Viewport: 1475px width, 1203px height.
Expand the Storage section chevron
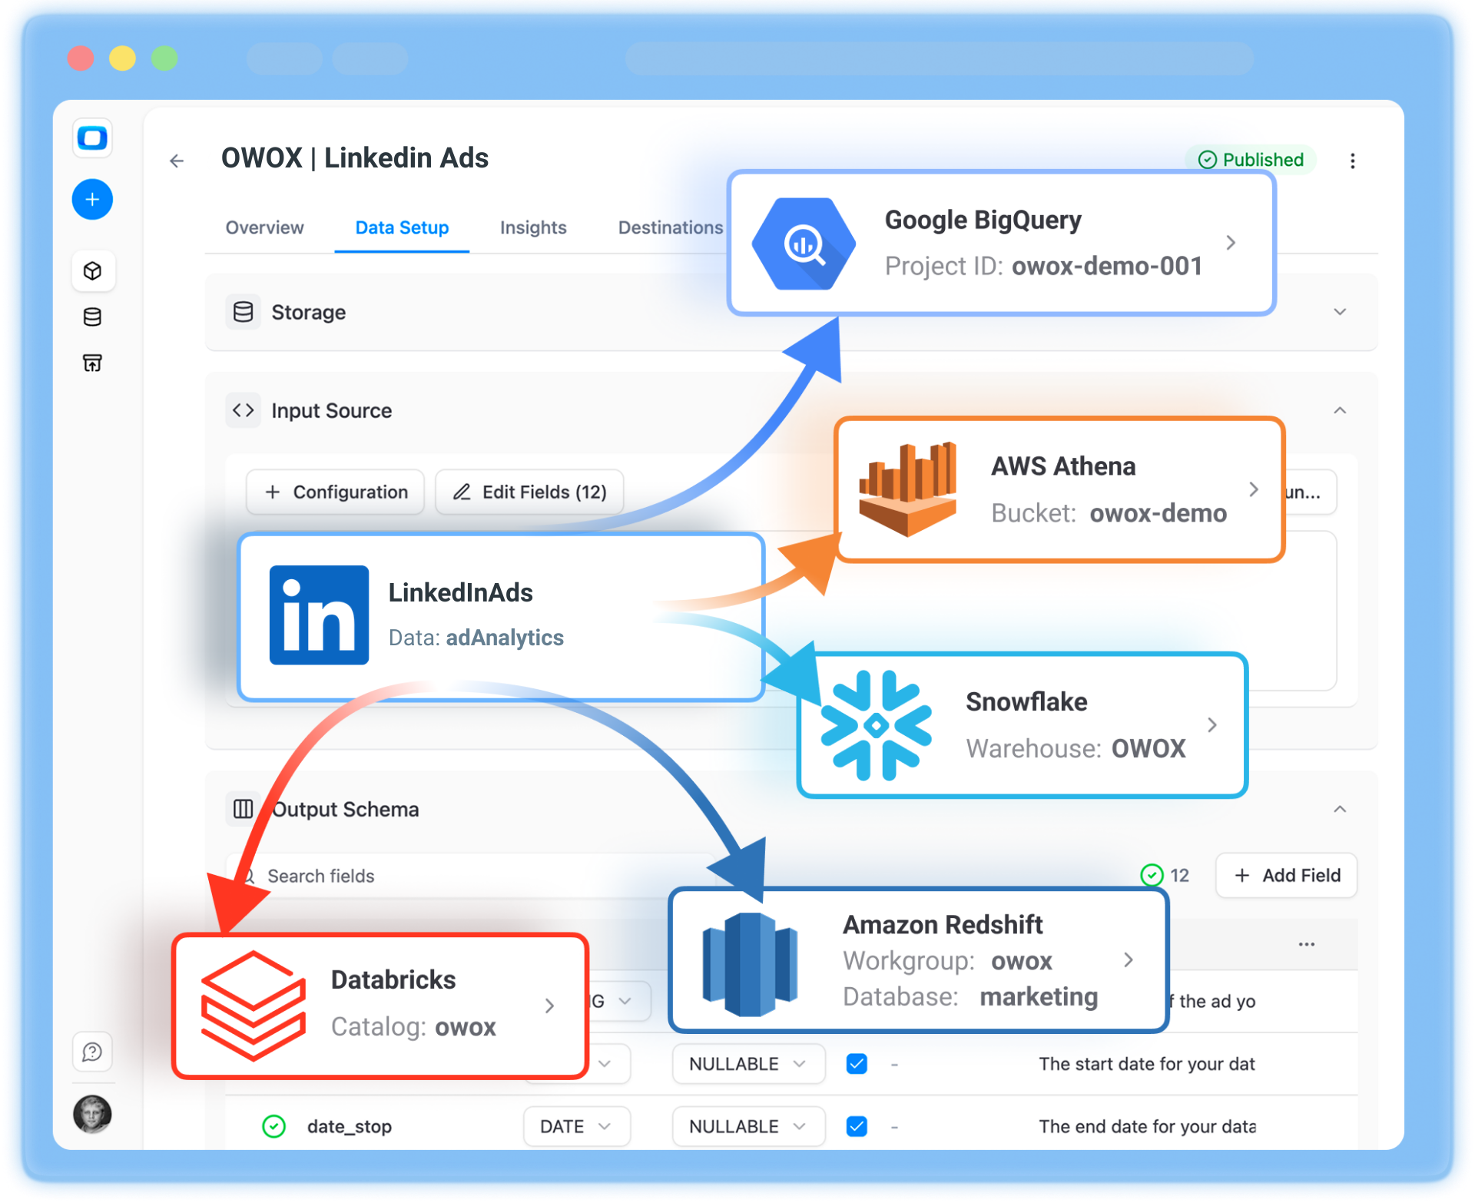click(1340, 312)
